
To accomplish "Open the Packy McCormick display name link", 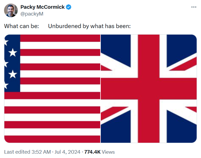I will click(42, 7).
